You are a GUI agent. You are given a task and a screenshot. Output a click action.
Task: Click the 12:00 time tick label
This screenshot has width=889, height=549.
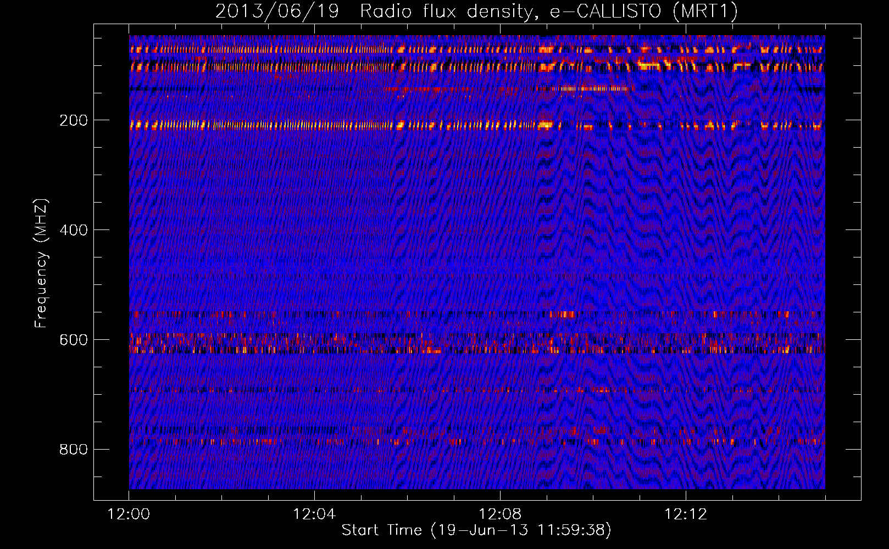[x=129, y=514]
